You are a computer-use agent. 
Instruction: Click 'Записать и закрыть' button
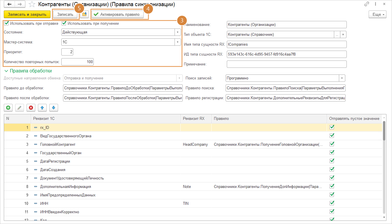click(27, 14)
